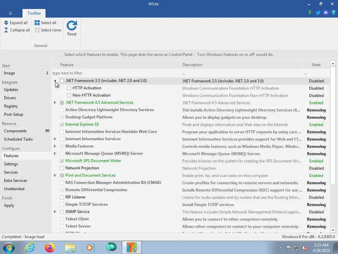Open the Scheduled Tasks sidebar page
The image size is (338, 254).
coord(26,139)
